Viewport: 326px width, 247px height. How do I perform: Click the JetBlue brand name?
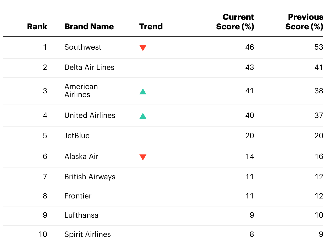(x=77, y=136)
